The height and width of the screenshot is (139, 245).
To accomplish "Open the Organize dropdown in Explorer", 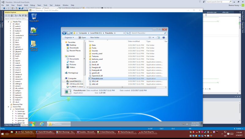I will [x=69, y=37].
